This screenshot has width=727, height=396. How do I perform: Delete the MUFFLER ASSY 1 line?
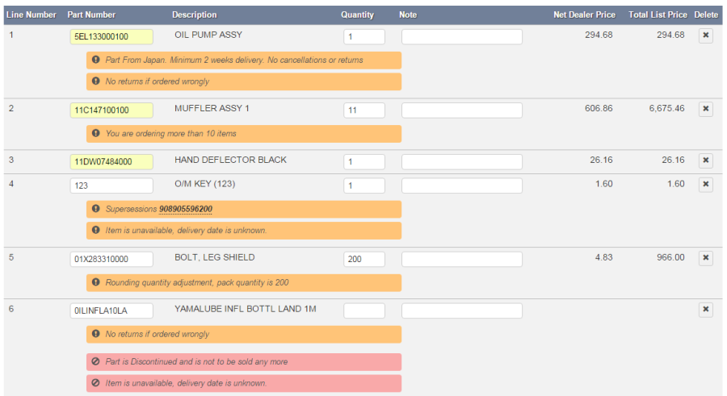pos(706,109)
